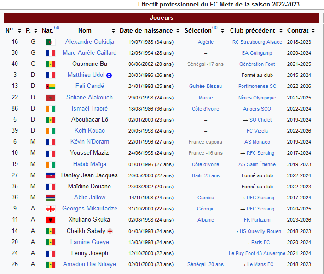
Task: Click the Senegal flag beside Cheikh Sabaly
Action: coord(51,231)
